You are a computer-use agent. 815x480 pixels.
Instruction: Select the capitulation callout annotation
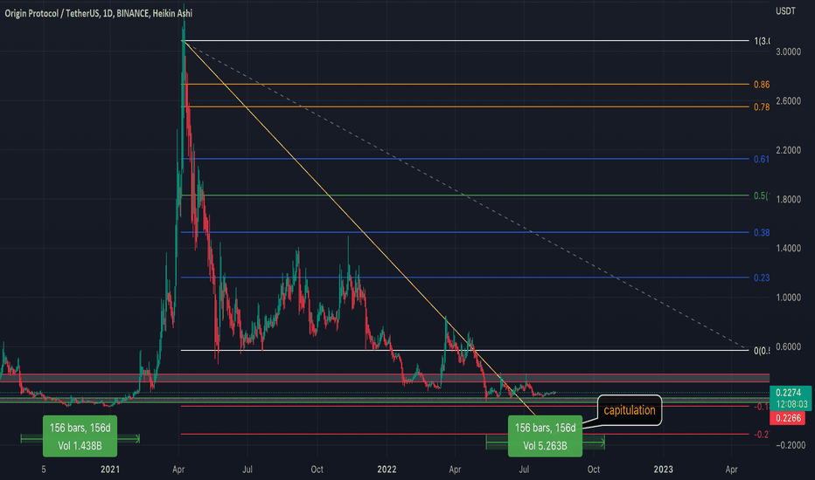pos(630,410)
